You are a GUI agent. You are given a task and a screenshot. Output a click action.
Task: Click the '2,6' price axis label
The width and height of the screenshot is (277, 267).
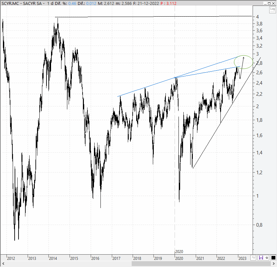[x=259, y=73]
